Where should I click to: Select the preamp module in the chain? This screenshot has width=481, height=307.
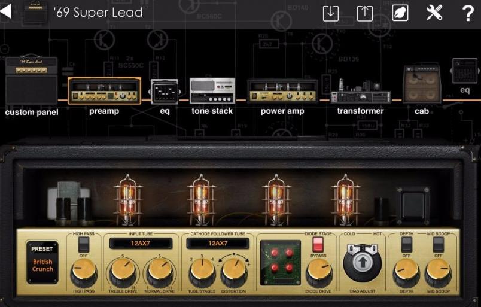104,90
